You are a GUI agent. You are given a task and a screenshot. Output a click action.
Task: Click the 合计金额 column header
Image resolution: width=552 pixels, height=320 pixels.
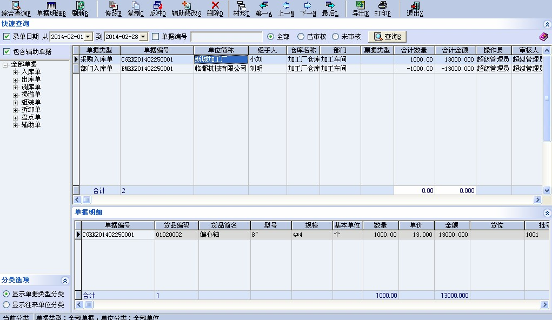pyautogui.click(x=455, y=50)
